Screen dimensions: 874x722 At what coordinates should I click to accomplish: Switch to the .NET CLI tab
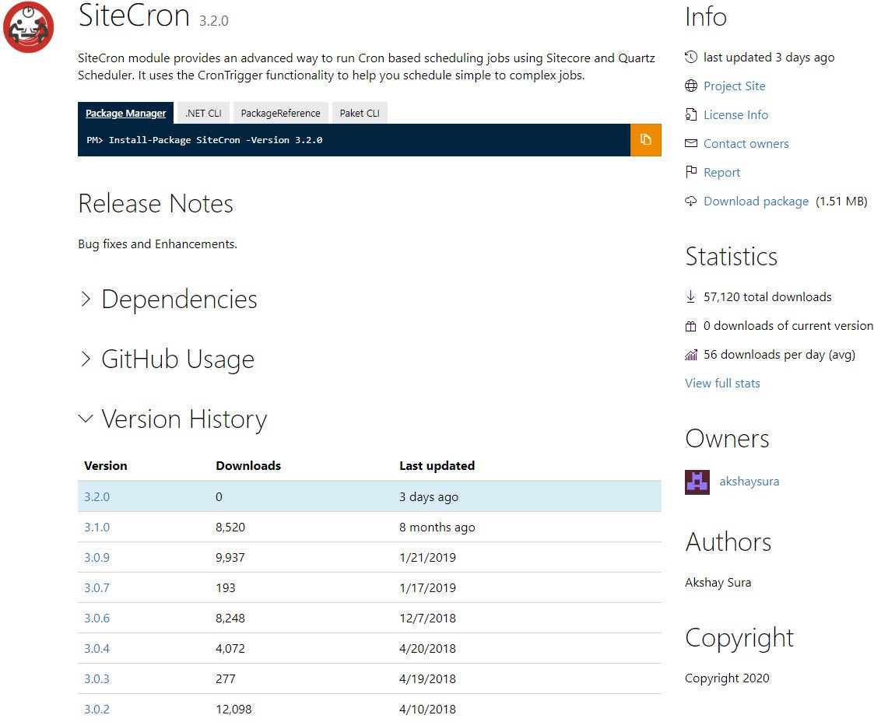click(203, 114)
